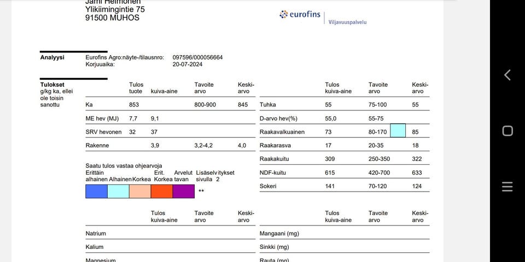The height and width of the screenshot is (262, 525).
Task: Click Raakavalkuainen average value 85
Action: (415, 132)
